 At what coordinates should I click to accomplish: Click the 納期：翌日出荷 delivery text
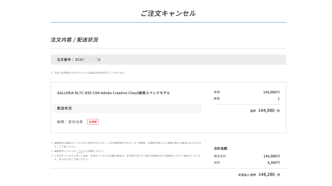(70, 122)
